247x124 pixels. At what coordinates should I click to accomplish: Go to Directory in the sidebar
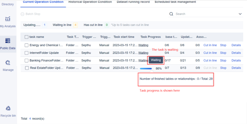[x=8, y=4]
